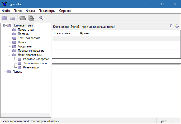Image resolution: width=181 pixels, height=124 pixels.
Task: Click the Type Pilot title bar icon
Action: tap(4, 4)
